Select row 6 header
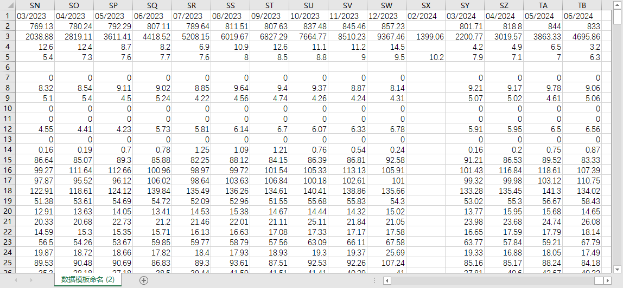The width and height of the screenshot is (623, 288). tap(8, 67)
